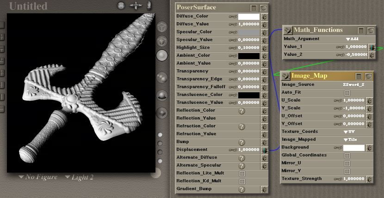
Task: Enable the Mirror_U checkbox
Action: point(347,163)
